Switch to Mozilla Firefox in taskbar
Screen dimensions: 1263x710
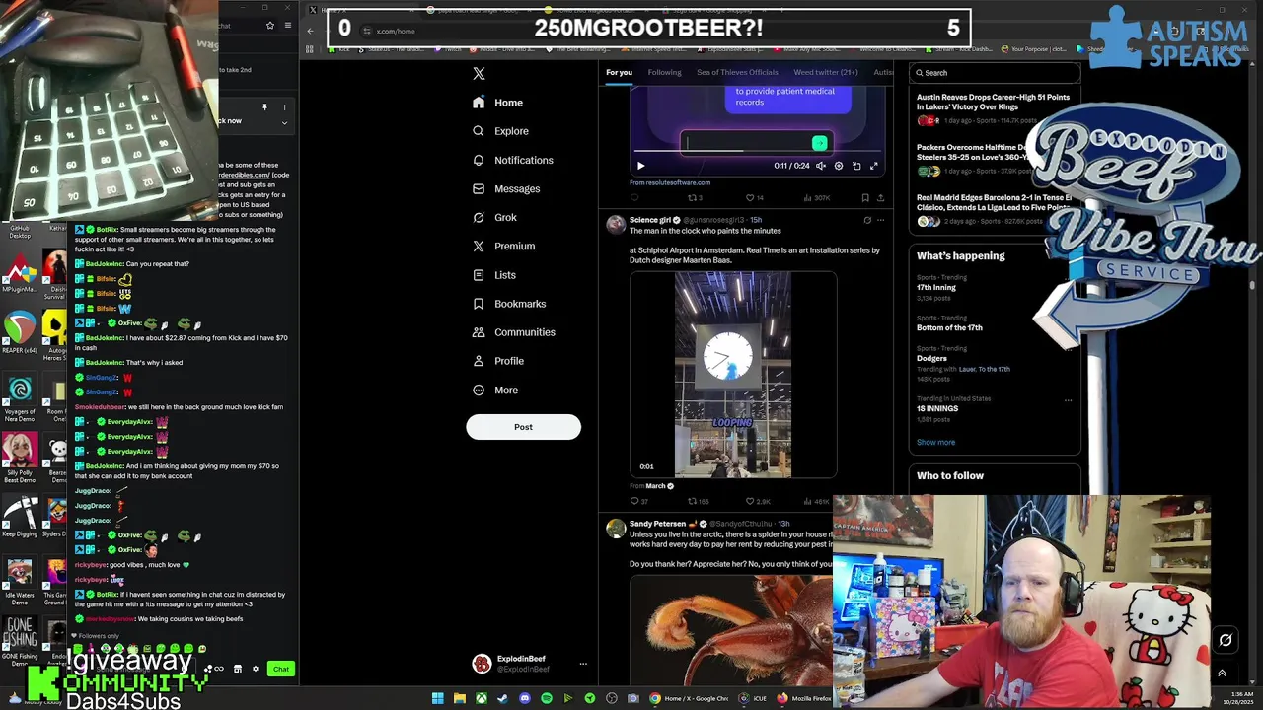(805, 698)
